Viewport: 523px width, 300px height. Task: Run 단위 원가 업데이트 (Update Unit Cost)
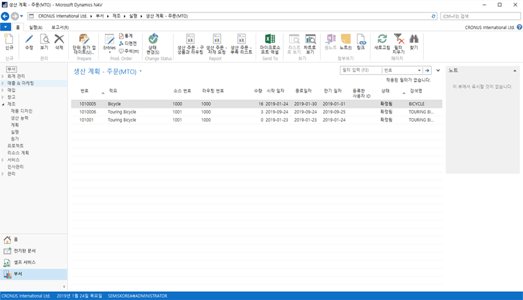tap(84, 44)
